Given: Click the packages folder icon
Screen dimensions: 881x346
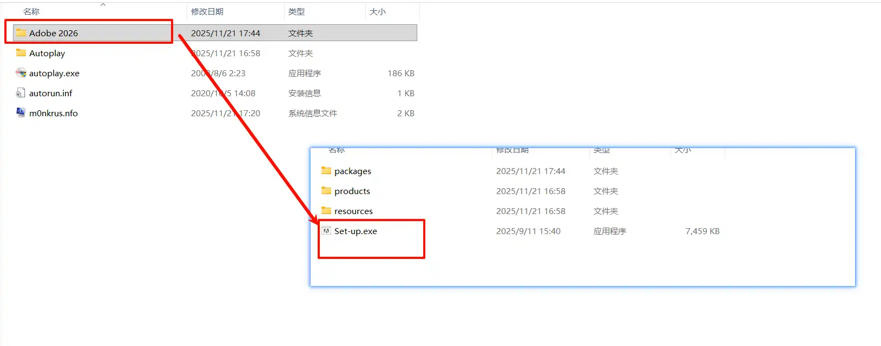Looking at the screenshot, I should (x=326, y=171).
